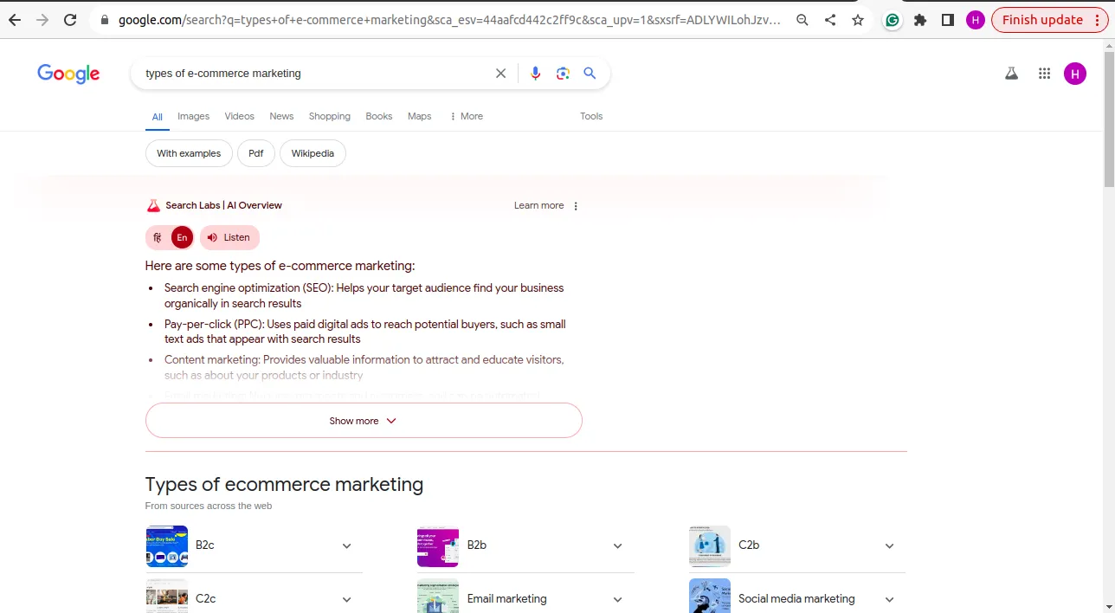This screenshot has height=613, width=1115.
Task: Open Chrome extensions puzzle icon
Action: 920,20
